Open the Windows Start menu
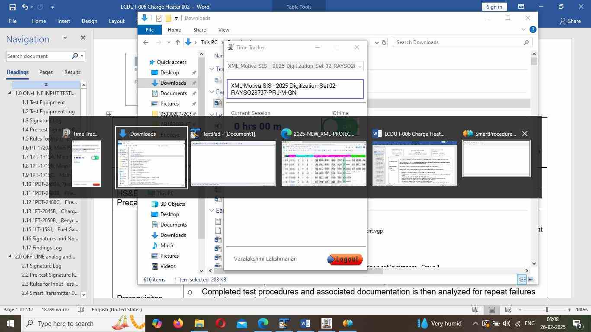 [10, 323]
